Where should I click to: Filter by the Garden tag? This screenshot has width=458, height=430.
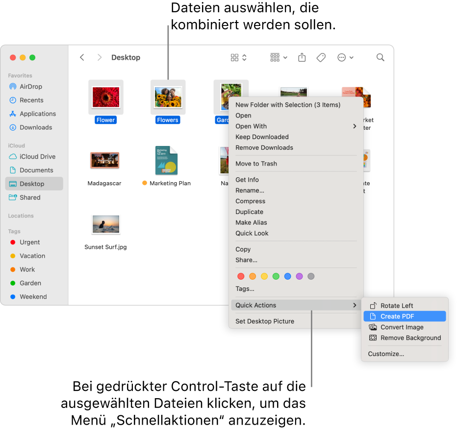[x=34, y=283]
